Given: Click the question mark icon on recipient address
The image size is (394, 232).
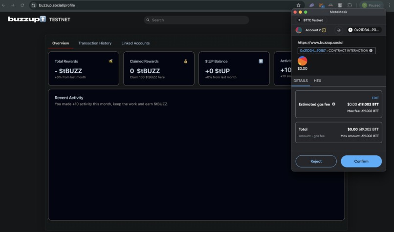Looking at the screenshot, I should coord(350,30).
